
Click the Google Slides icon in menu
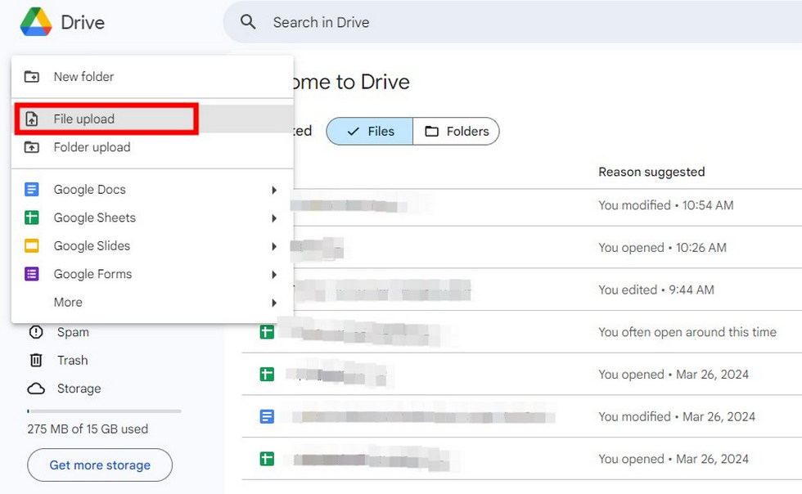click(32, 246)
